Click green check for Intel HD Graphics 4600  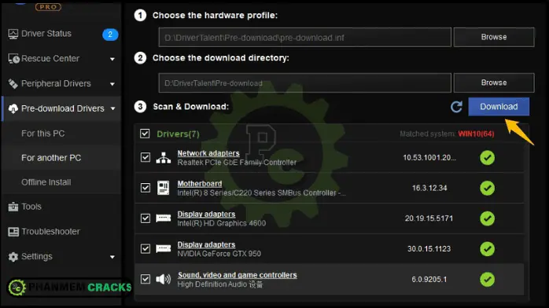pyautogui.click(x=487, y=218)
